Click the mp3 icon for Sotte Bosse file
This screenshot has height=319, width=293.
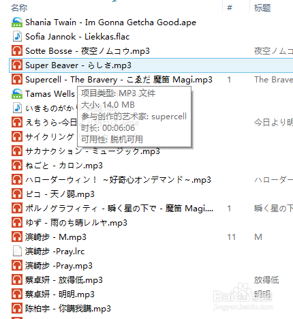[17, 51]
